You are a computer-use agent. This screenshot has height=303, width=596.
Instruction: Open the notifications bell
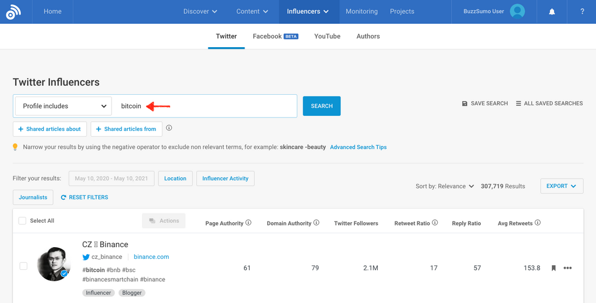tap(552, 12)
